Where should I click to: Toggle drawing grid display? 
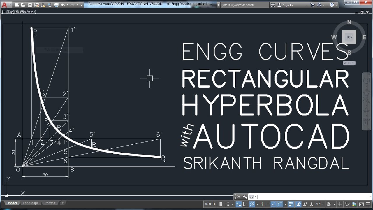click(x=221, y=204)
